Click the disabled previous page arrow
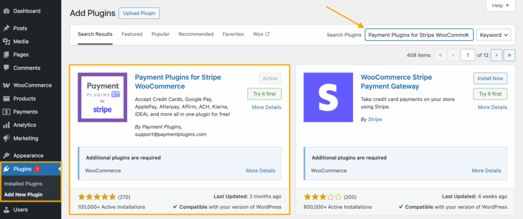The height and width of the screenshot is (219, 523). point(453,55)
